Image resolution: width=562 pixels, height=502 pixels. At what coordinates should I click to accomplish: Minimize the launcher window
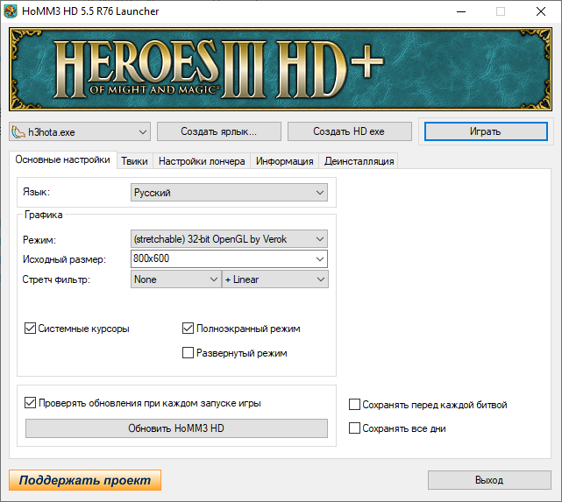[461, 11]
